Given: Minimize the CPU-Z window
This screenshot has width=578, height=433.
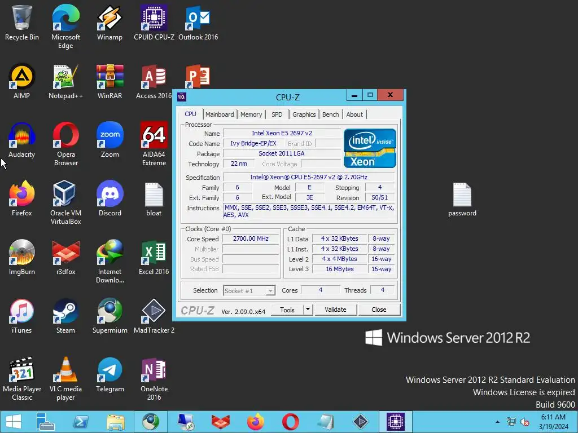Looking at the screenshot, I should tap(354, 95).
